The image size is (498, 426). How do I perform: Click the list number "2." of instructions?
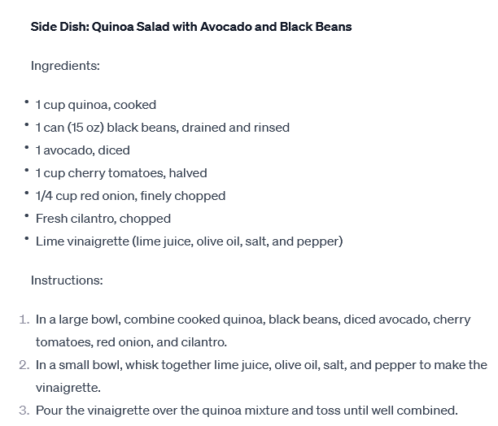tap(24, 365)
